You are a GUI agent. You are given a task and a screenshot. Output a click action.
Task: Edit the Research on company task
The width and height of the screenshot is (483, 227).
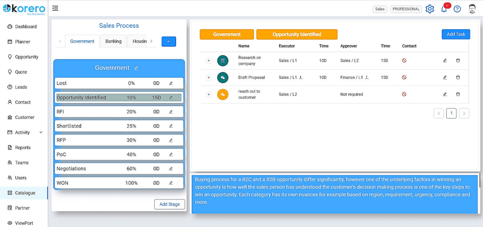(x=445, y=60)
